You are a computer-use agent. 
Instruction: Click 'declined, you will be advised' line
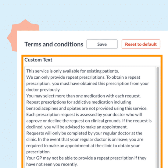point(77,127)
